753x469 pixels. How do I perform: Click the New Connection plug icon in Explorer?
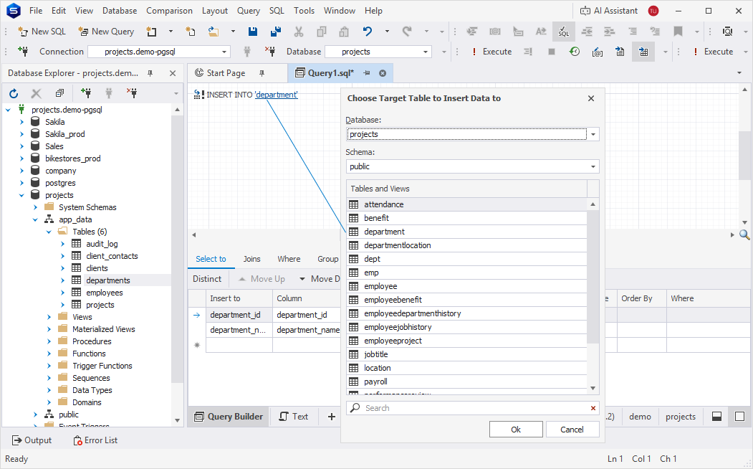(x=86, y=93)
